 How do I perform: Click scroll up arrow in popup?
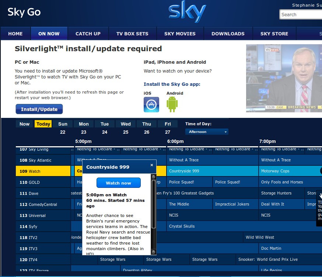(154, 177)
